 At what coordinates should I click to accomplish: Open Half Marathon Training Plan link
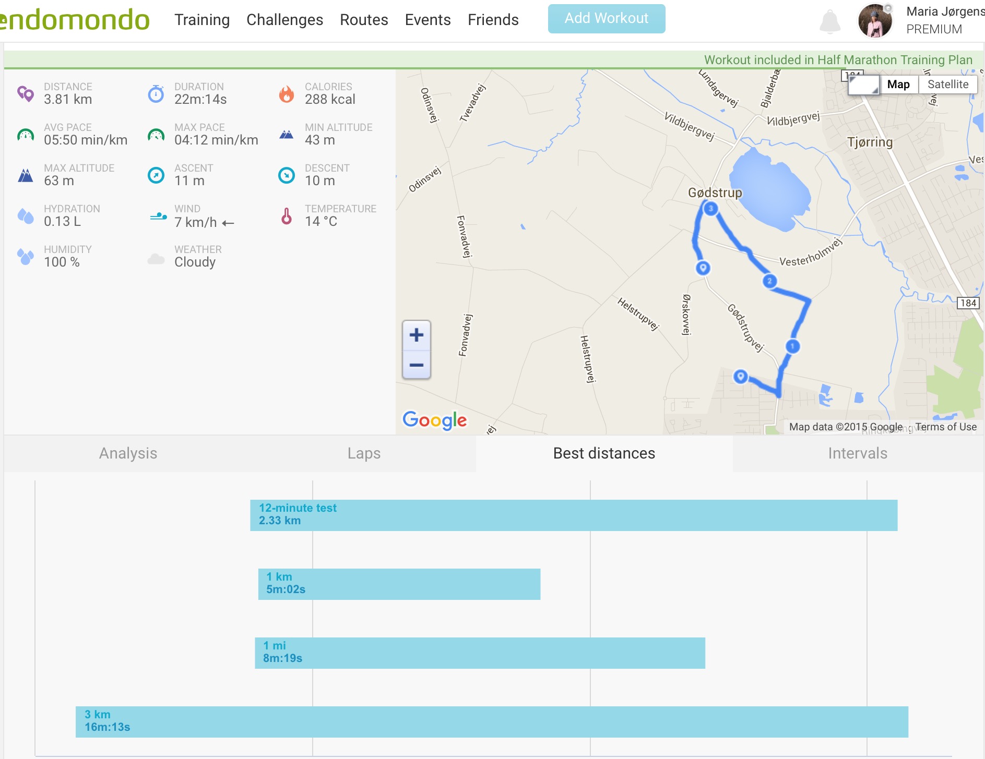pyautogui.click(x=838, y=60)
